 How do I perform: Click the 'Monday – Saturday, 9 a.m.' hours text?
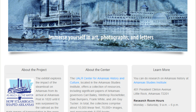pyautogui.click(x=156, y=105)
